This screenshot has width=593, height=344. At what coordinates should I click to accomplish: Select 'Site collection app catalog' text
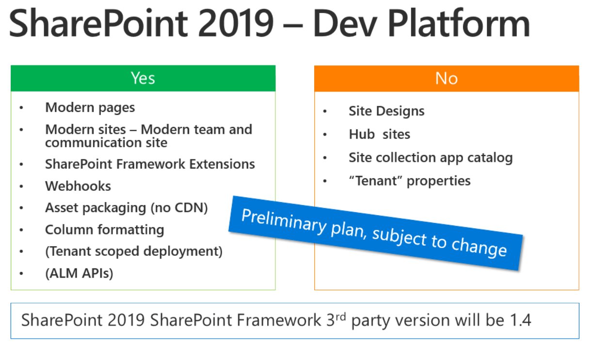click(x=431, y=157)
